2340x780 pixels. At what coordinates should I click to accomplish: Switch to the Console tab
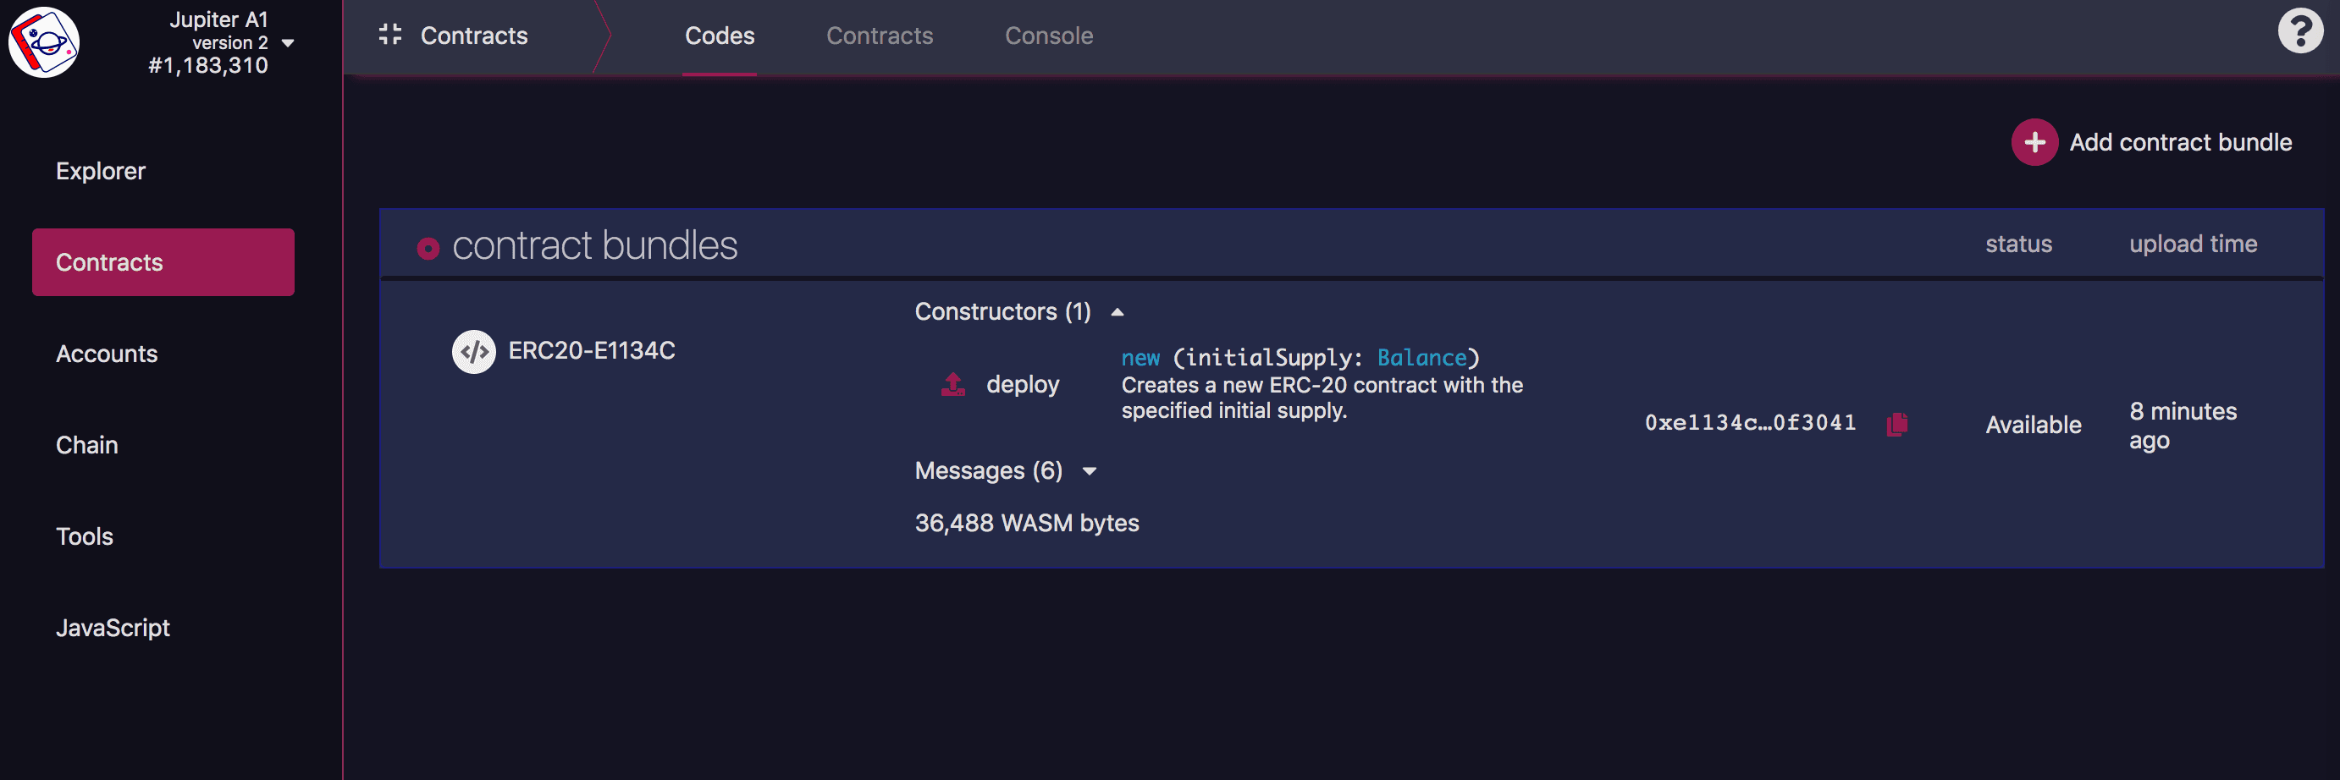(1048, 36)
